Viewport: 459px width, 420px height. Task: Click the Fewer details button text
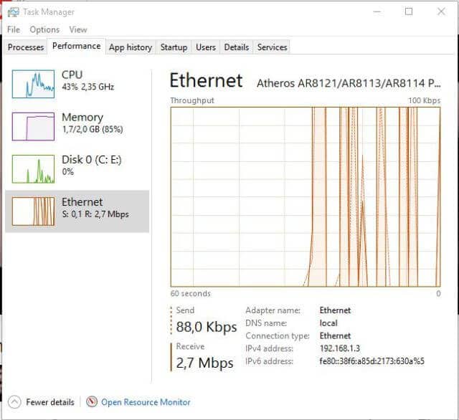[50, 402]
